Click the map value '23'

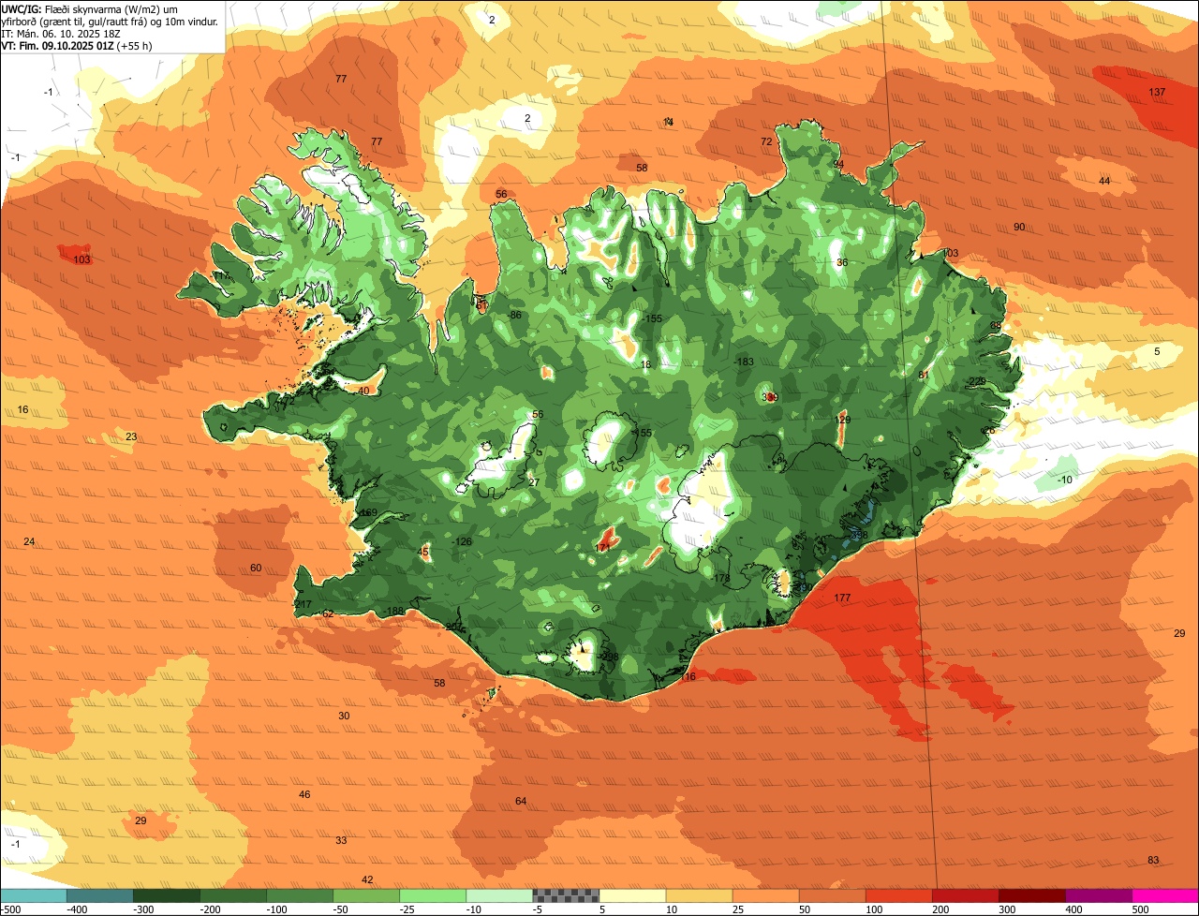click(131, 436)
